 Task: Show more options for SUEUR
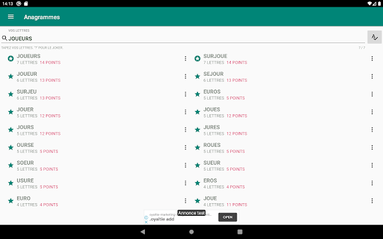click(x=372, y=165)
